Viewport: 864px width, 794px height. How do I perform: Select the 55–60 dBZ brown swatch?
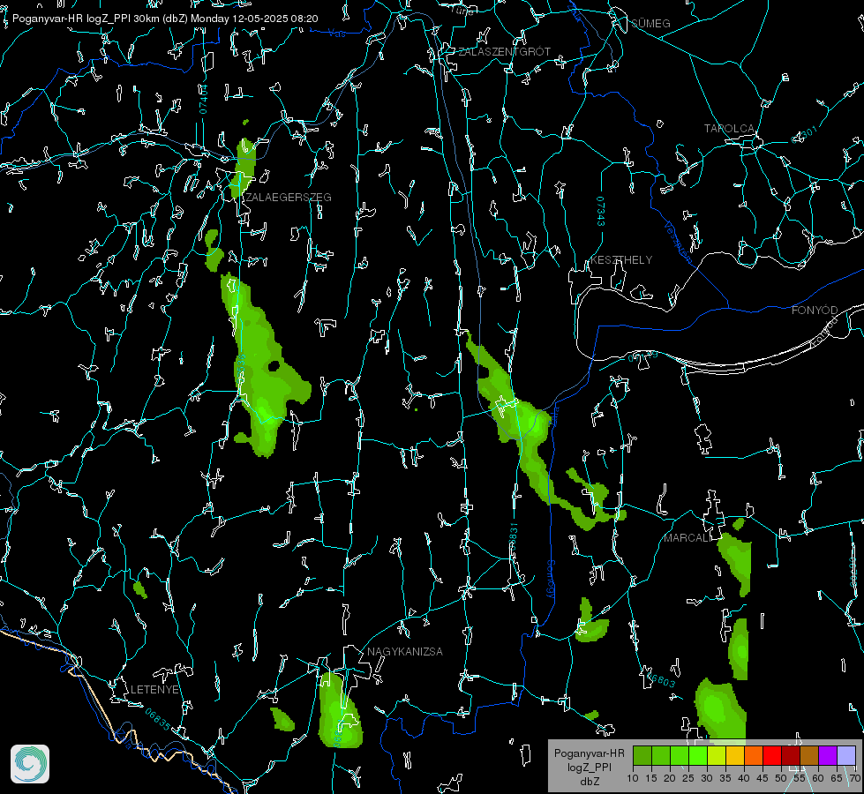click(809, 755)
